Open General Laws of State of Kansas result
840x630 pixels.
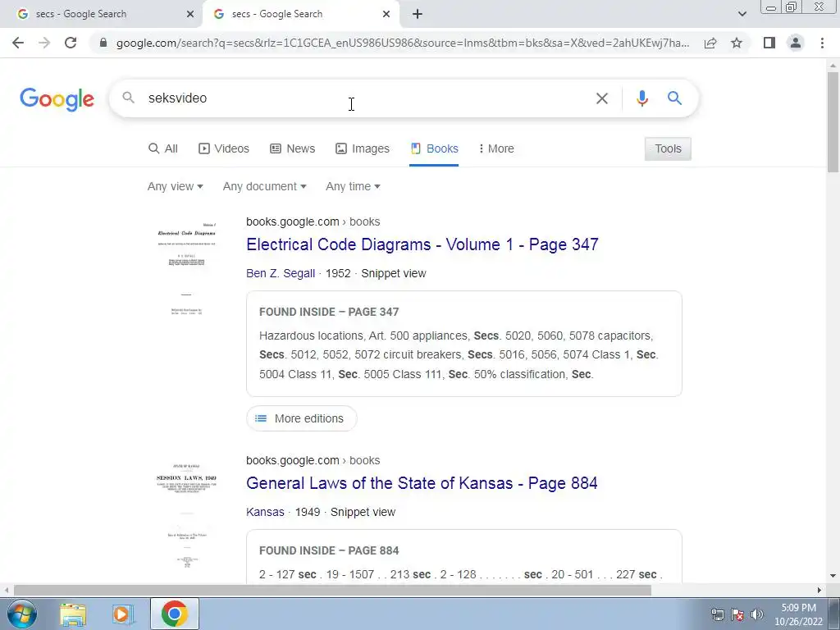click(422, 483)
